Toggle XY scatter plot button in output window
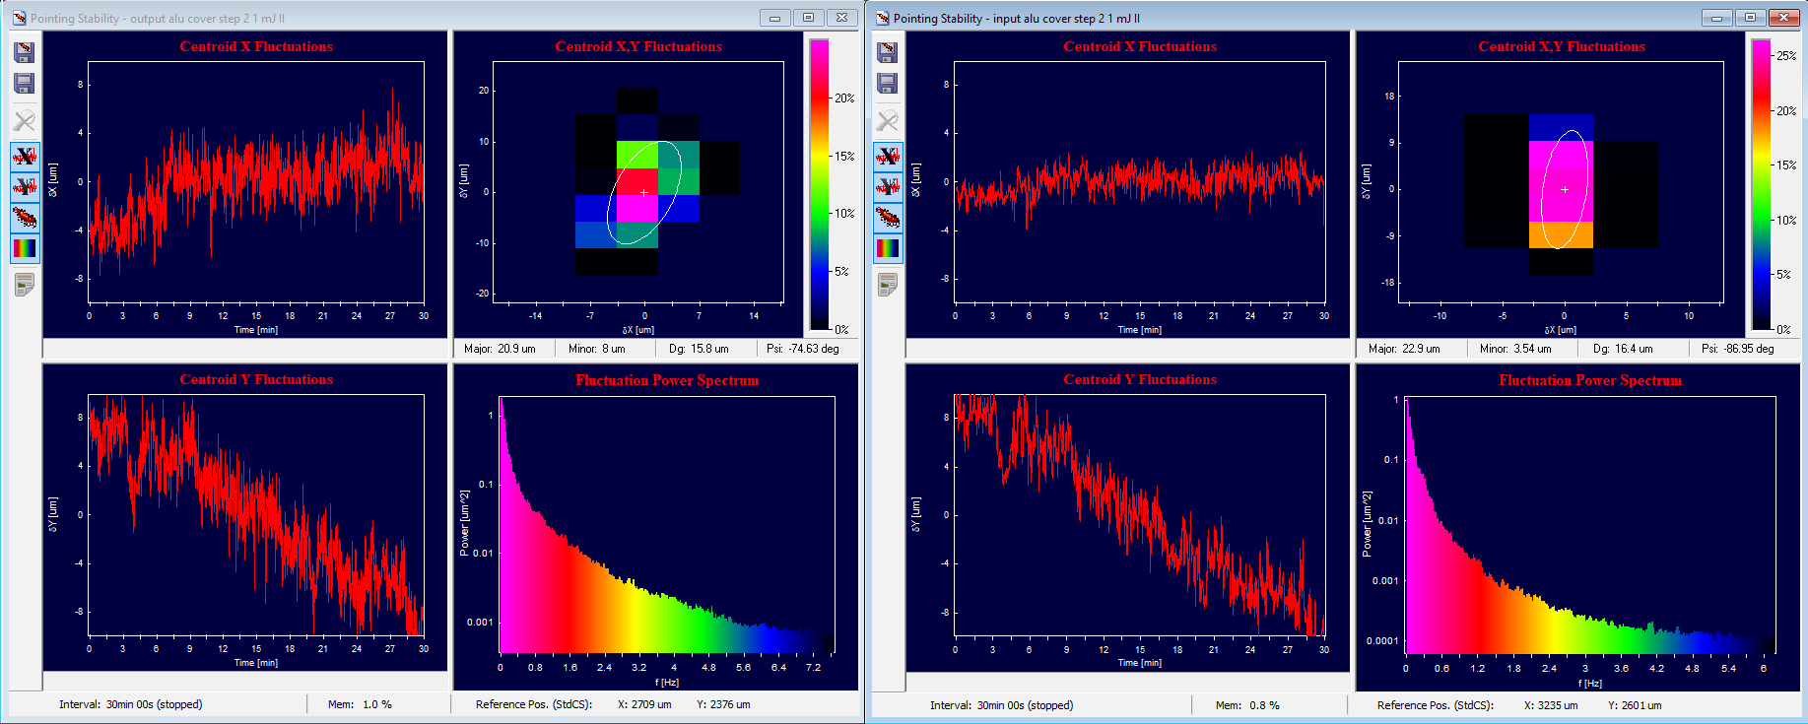Screen dimensions: 1808x724 click(25, 218)
